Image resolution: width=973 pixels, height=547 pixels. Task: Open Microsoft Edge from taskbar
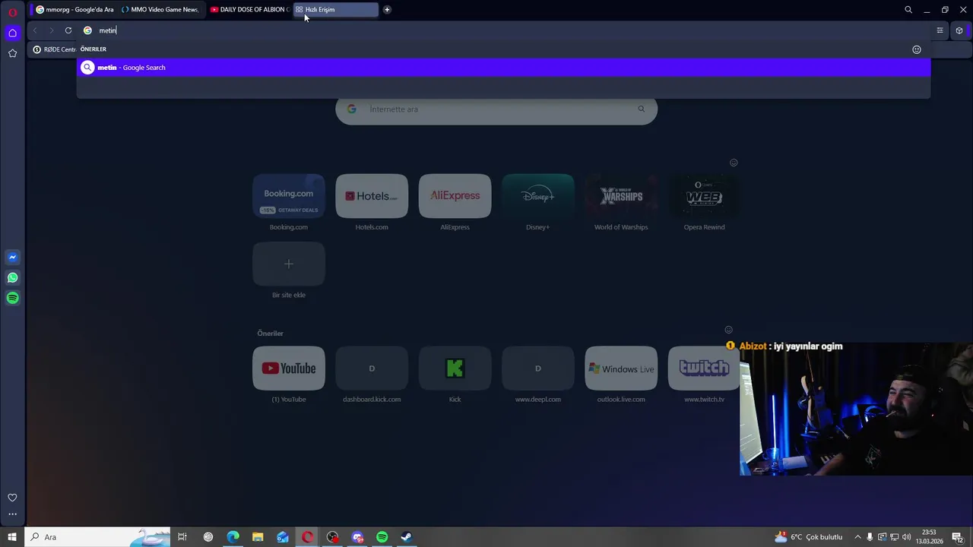(x=233, y=537)
